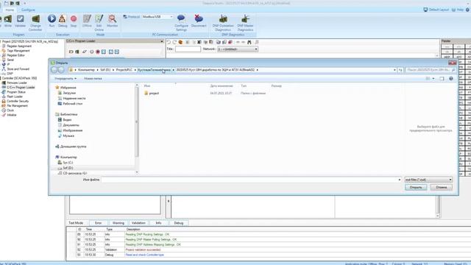Click the Отмена button
This screenshot has height=265, width=471.
(x=442, y=187)
